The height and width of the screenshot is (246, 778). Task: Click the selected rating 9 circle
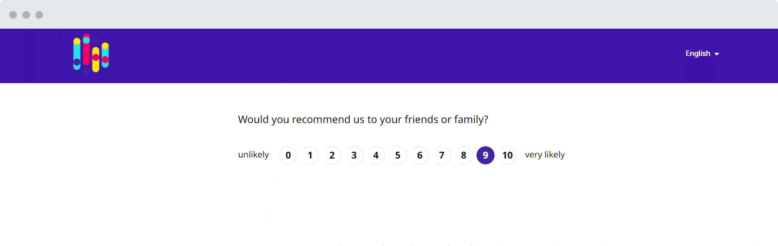[485, 155]
